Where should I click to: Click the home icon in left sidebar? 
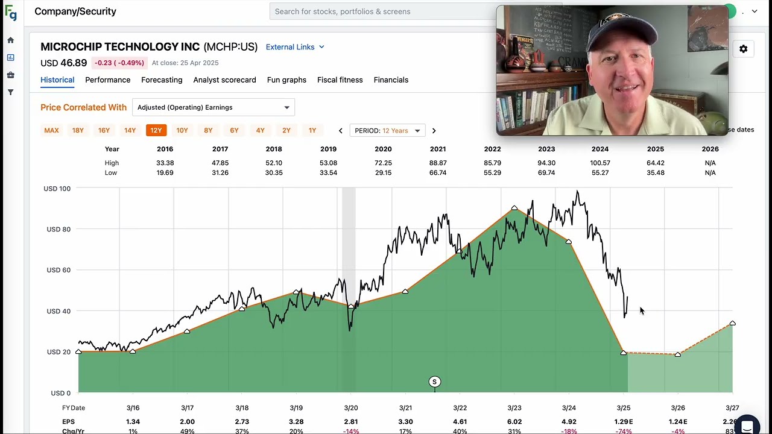(10, 40)
